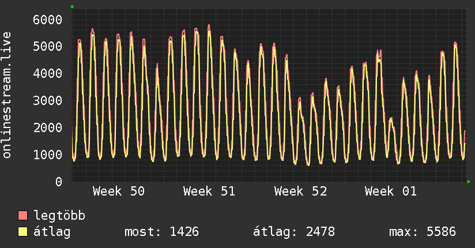Click the 5000 y-axis tick label
Viewport: 475px width, 248px height.
[46, 47]
